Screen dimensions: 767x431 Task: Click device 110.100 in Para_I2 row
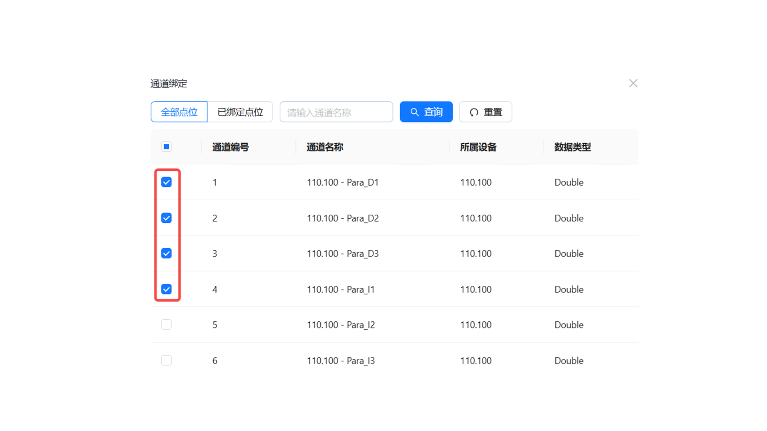476,325
